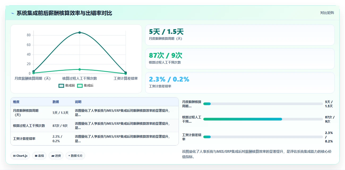Click the Chart.js chip
This screenshot has height=170, width=345.
point(20,156)
